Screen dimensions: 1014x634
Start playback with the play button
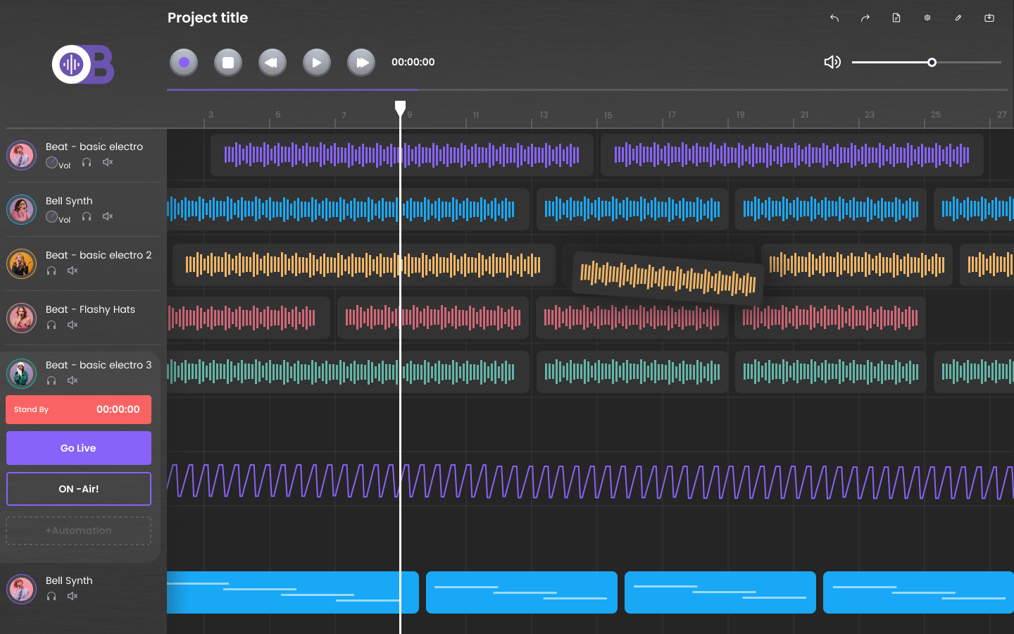317,63
